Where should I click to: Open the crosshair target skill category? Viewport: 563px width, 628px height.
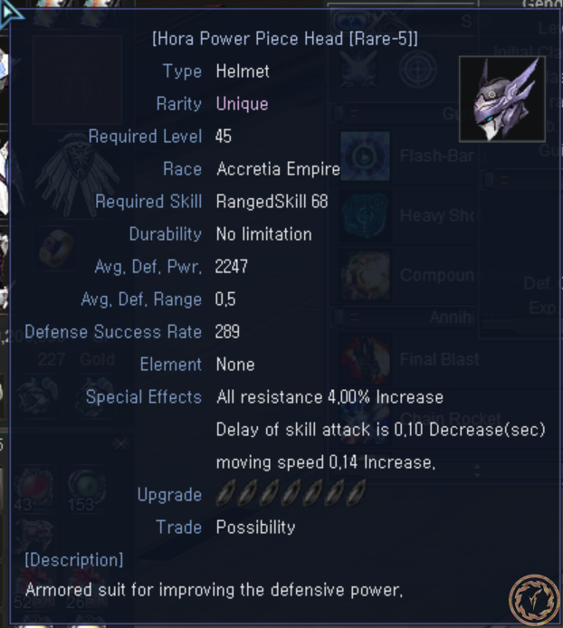(x=417, y=70)
